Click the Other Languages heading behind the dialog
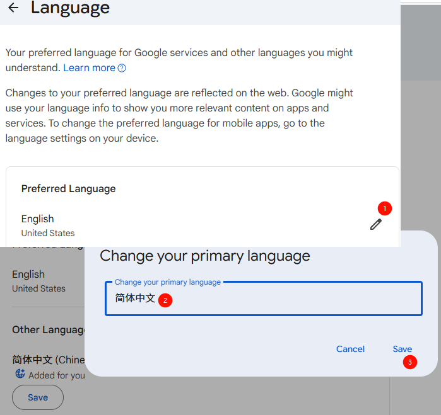The image size is (441, 415). click(49, 330)
